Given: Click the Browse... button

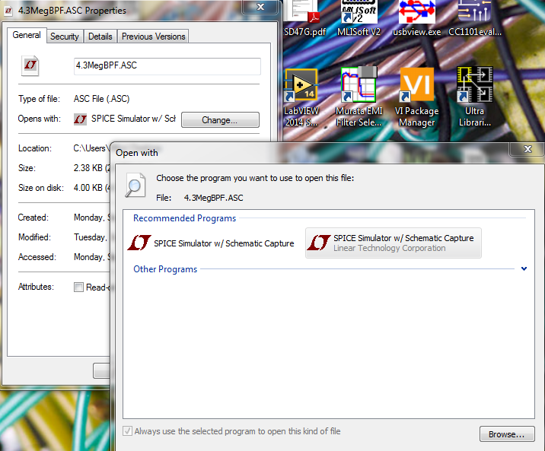Looking at the screenshot, I should (507, 434).
